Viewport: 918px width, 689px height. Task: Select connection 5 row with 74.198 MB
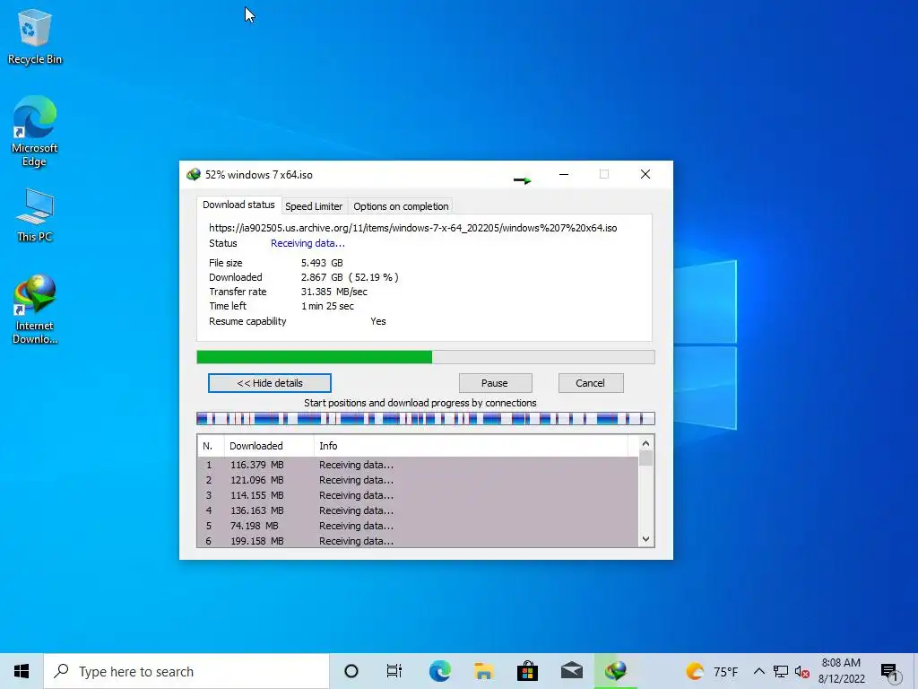click(418, 526)
